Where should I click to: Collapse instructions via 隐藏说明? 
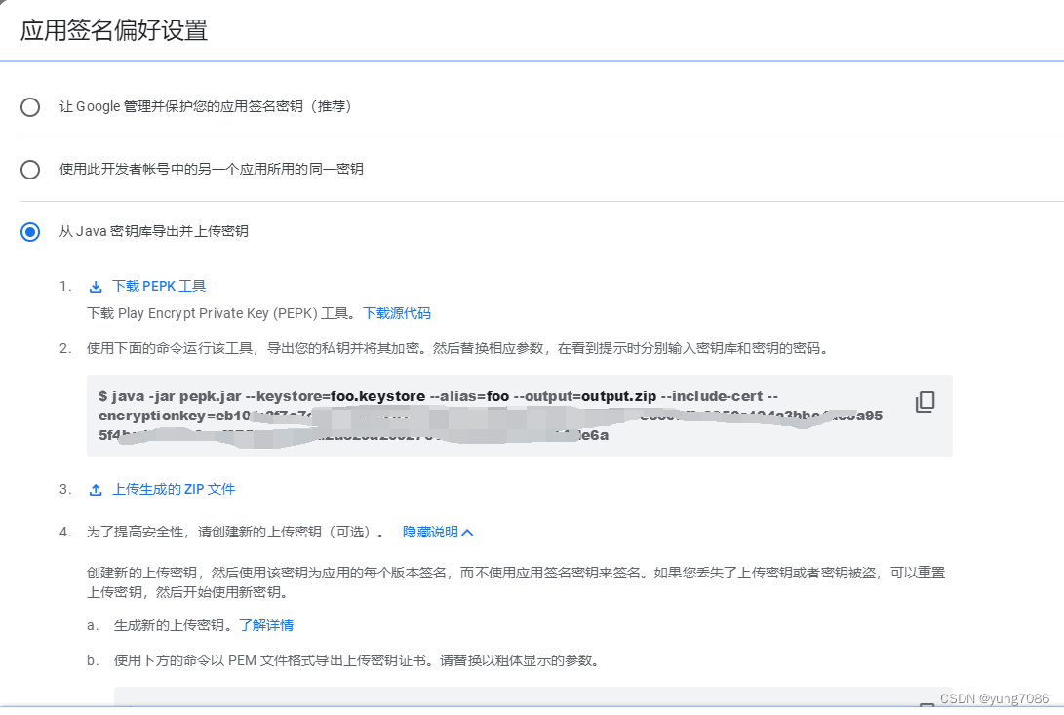430,532
